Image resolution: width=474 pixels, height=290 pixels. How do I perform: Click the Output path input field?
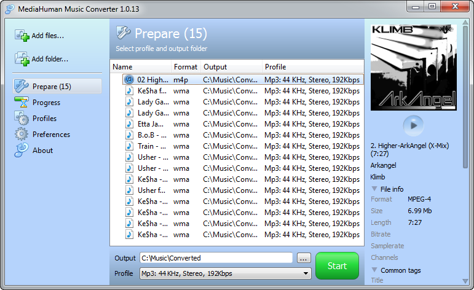(x=216, y=258)
